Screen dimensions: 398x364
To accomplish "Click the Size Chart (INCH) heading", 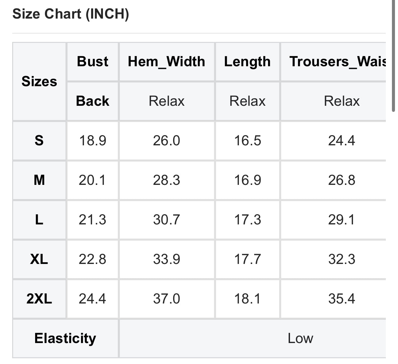I will tap(71, 14).
